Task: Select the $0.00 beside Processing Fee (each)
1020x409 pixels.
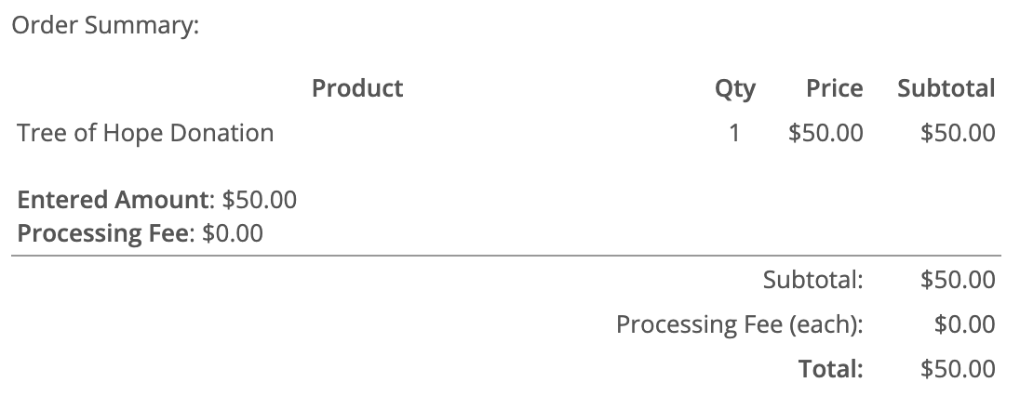Action: pyautogui.click(x=964, y=324)
